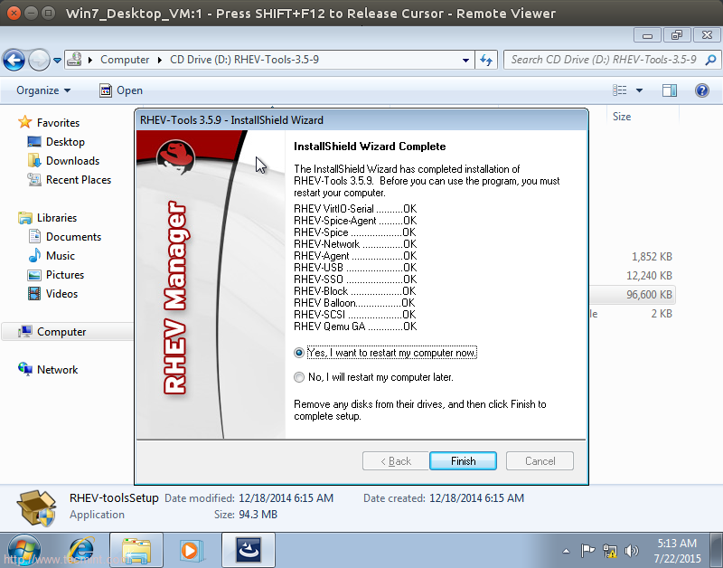Screen dimensions: 723x568
Task: Toggle the preview pane icon
Action: coord(670,90)
